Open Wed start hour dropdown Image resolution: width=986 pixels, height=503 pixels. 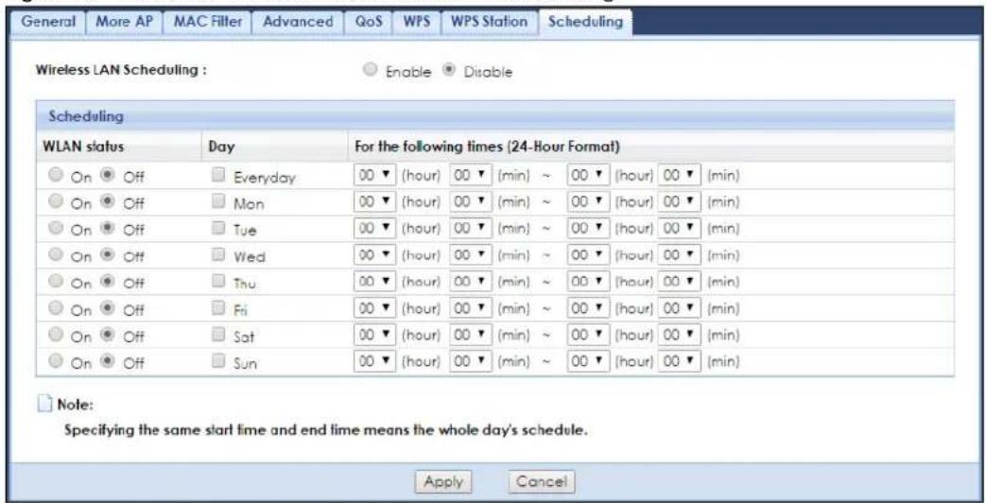pos(374,255)
